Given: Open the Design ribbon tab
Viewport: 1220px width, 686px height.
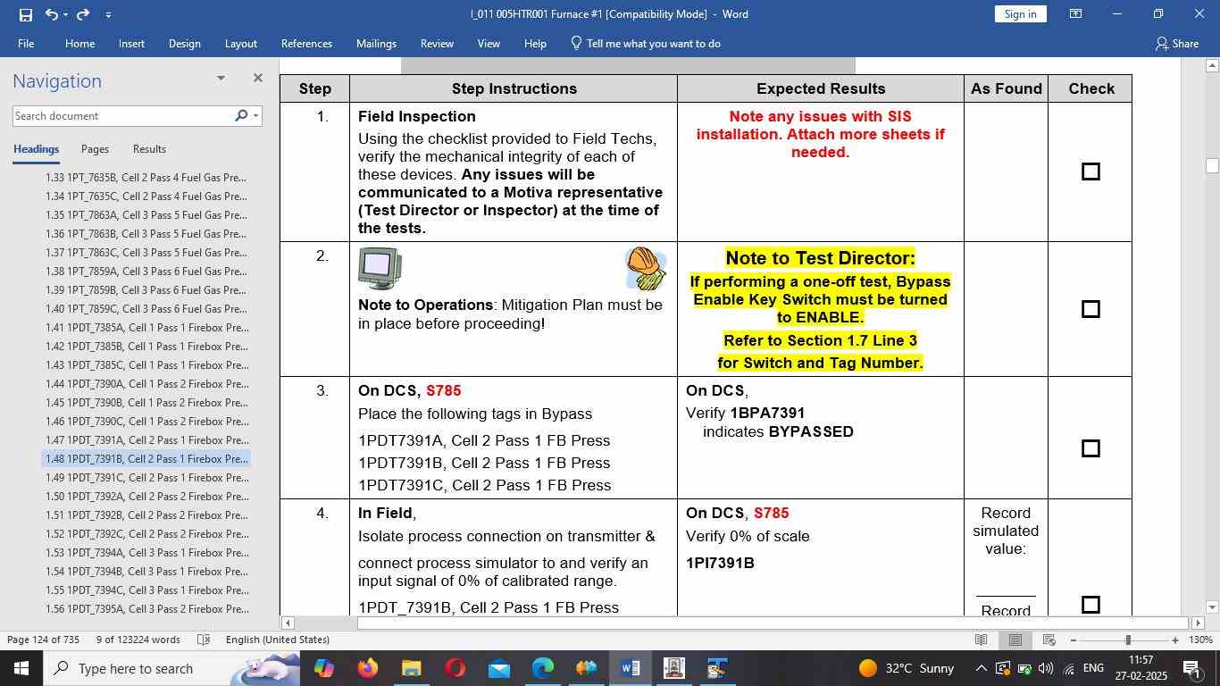Looking at the screenshot, I should 184,44.
